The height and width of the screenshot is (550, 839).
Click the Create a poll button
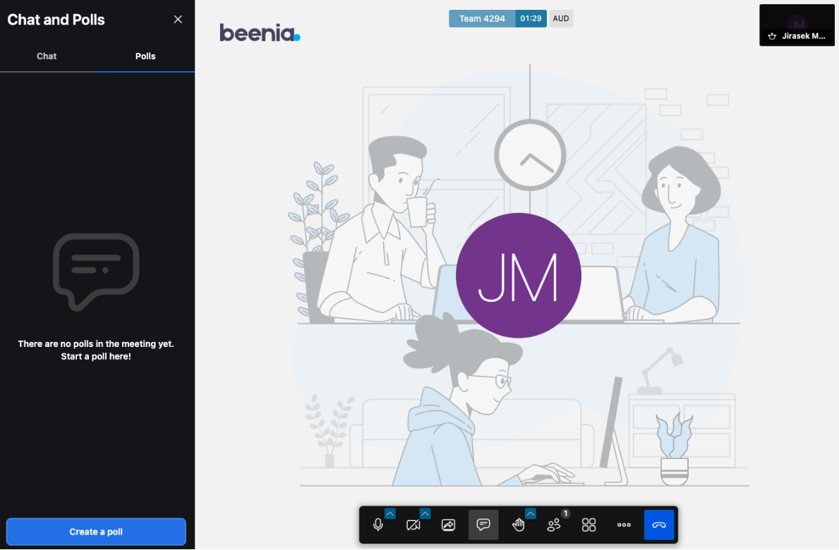[96, 532]
